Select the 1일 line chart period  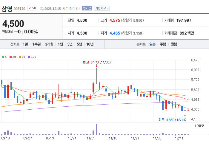[x=25, y=44]
